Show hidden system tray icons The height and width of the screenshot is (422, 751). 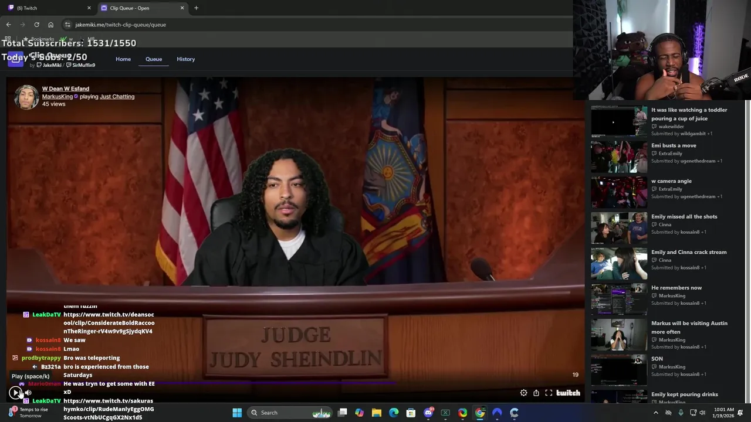pos(656,413)
